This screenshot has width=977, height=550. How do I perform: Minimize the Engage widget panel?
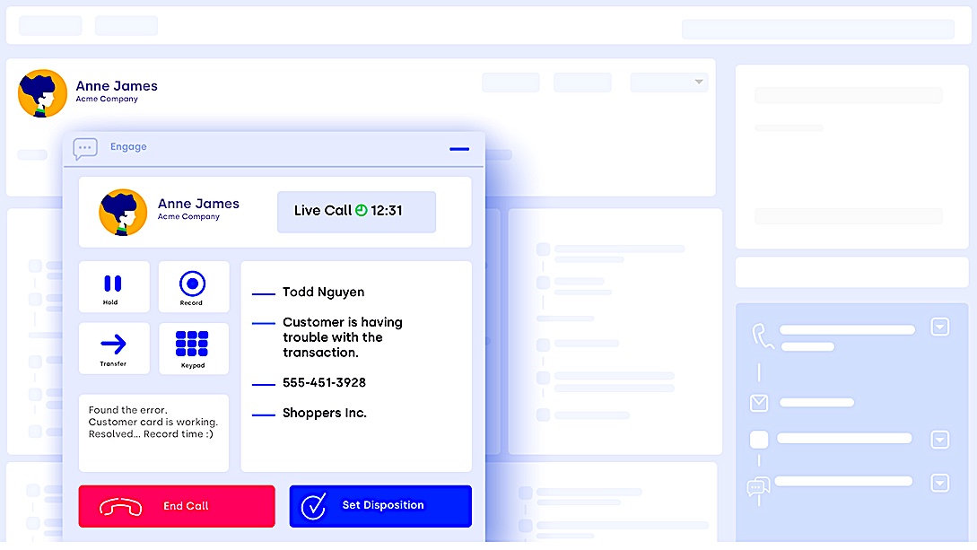tap(458, 149)
